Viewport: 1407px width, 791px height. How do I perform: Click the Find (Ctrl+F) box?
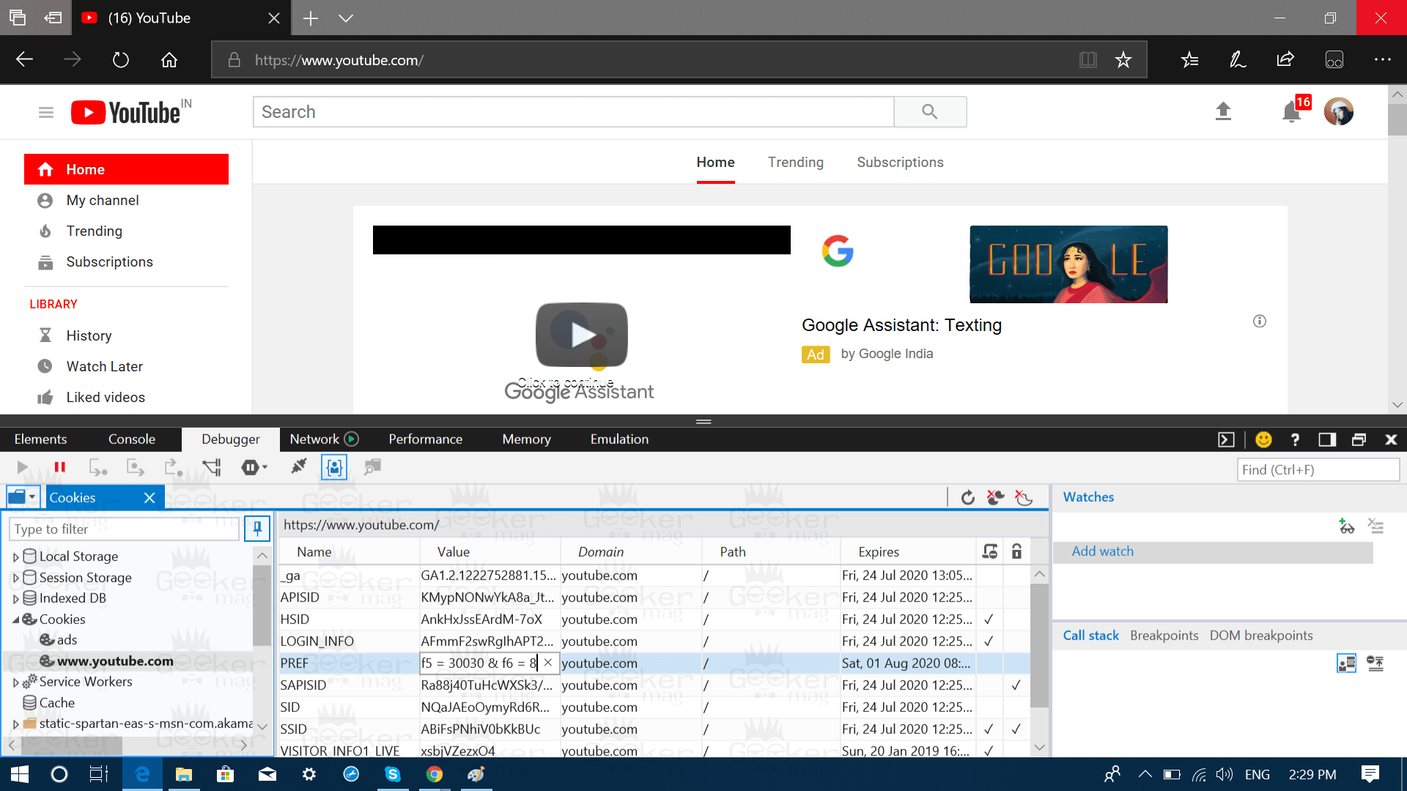[x=1318, y=470]
